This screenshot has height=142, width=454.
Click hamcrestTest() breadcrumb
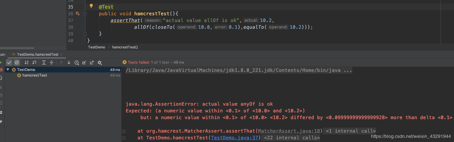125,47
